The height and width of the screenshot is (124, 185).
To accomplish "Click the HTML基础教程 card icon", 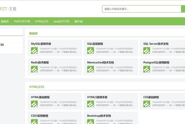I will click(x=34, y=104).
